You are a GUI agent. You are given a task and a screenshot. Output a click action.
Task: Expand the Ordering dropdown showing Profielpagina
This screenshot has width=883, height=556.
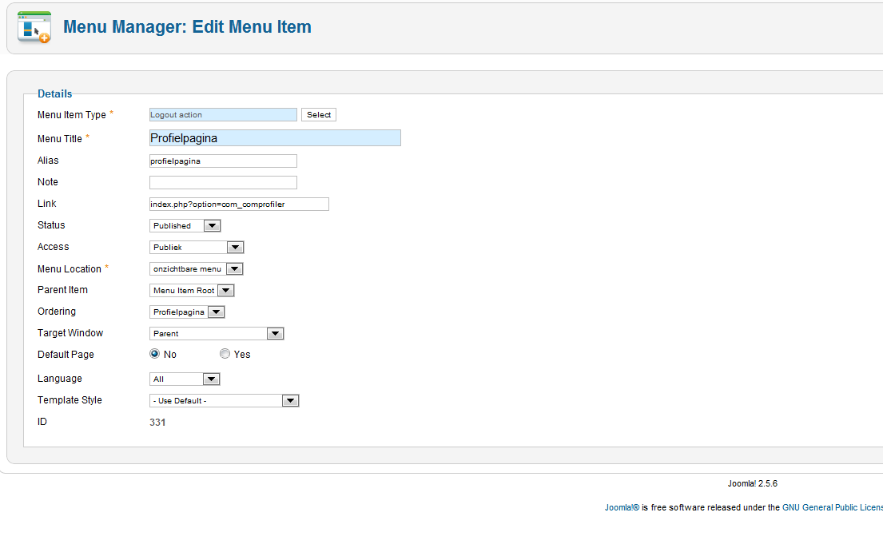(x=187, y=312)
